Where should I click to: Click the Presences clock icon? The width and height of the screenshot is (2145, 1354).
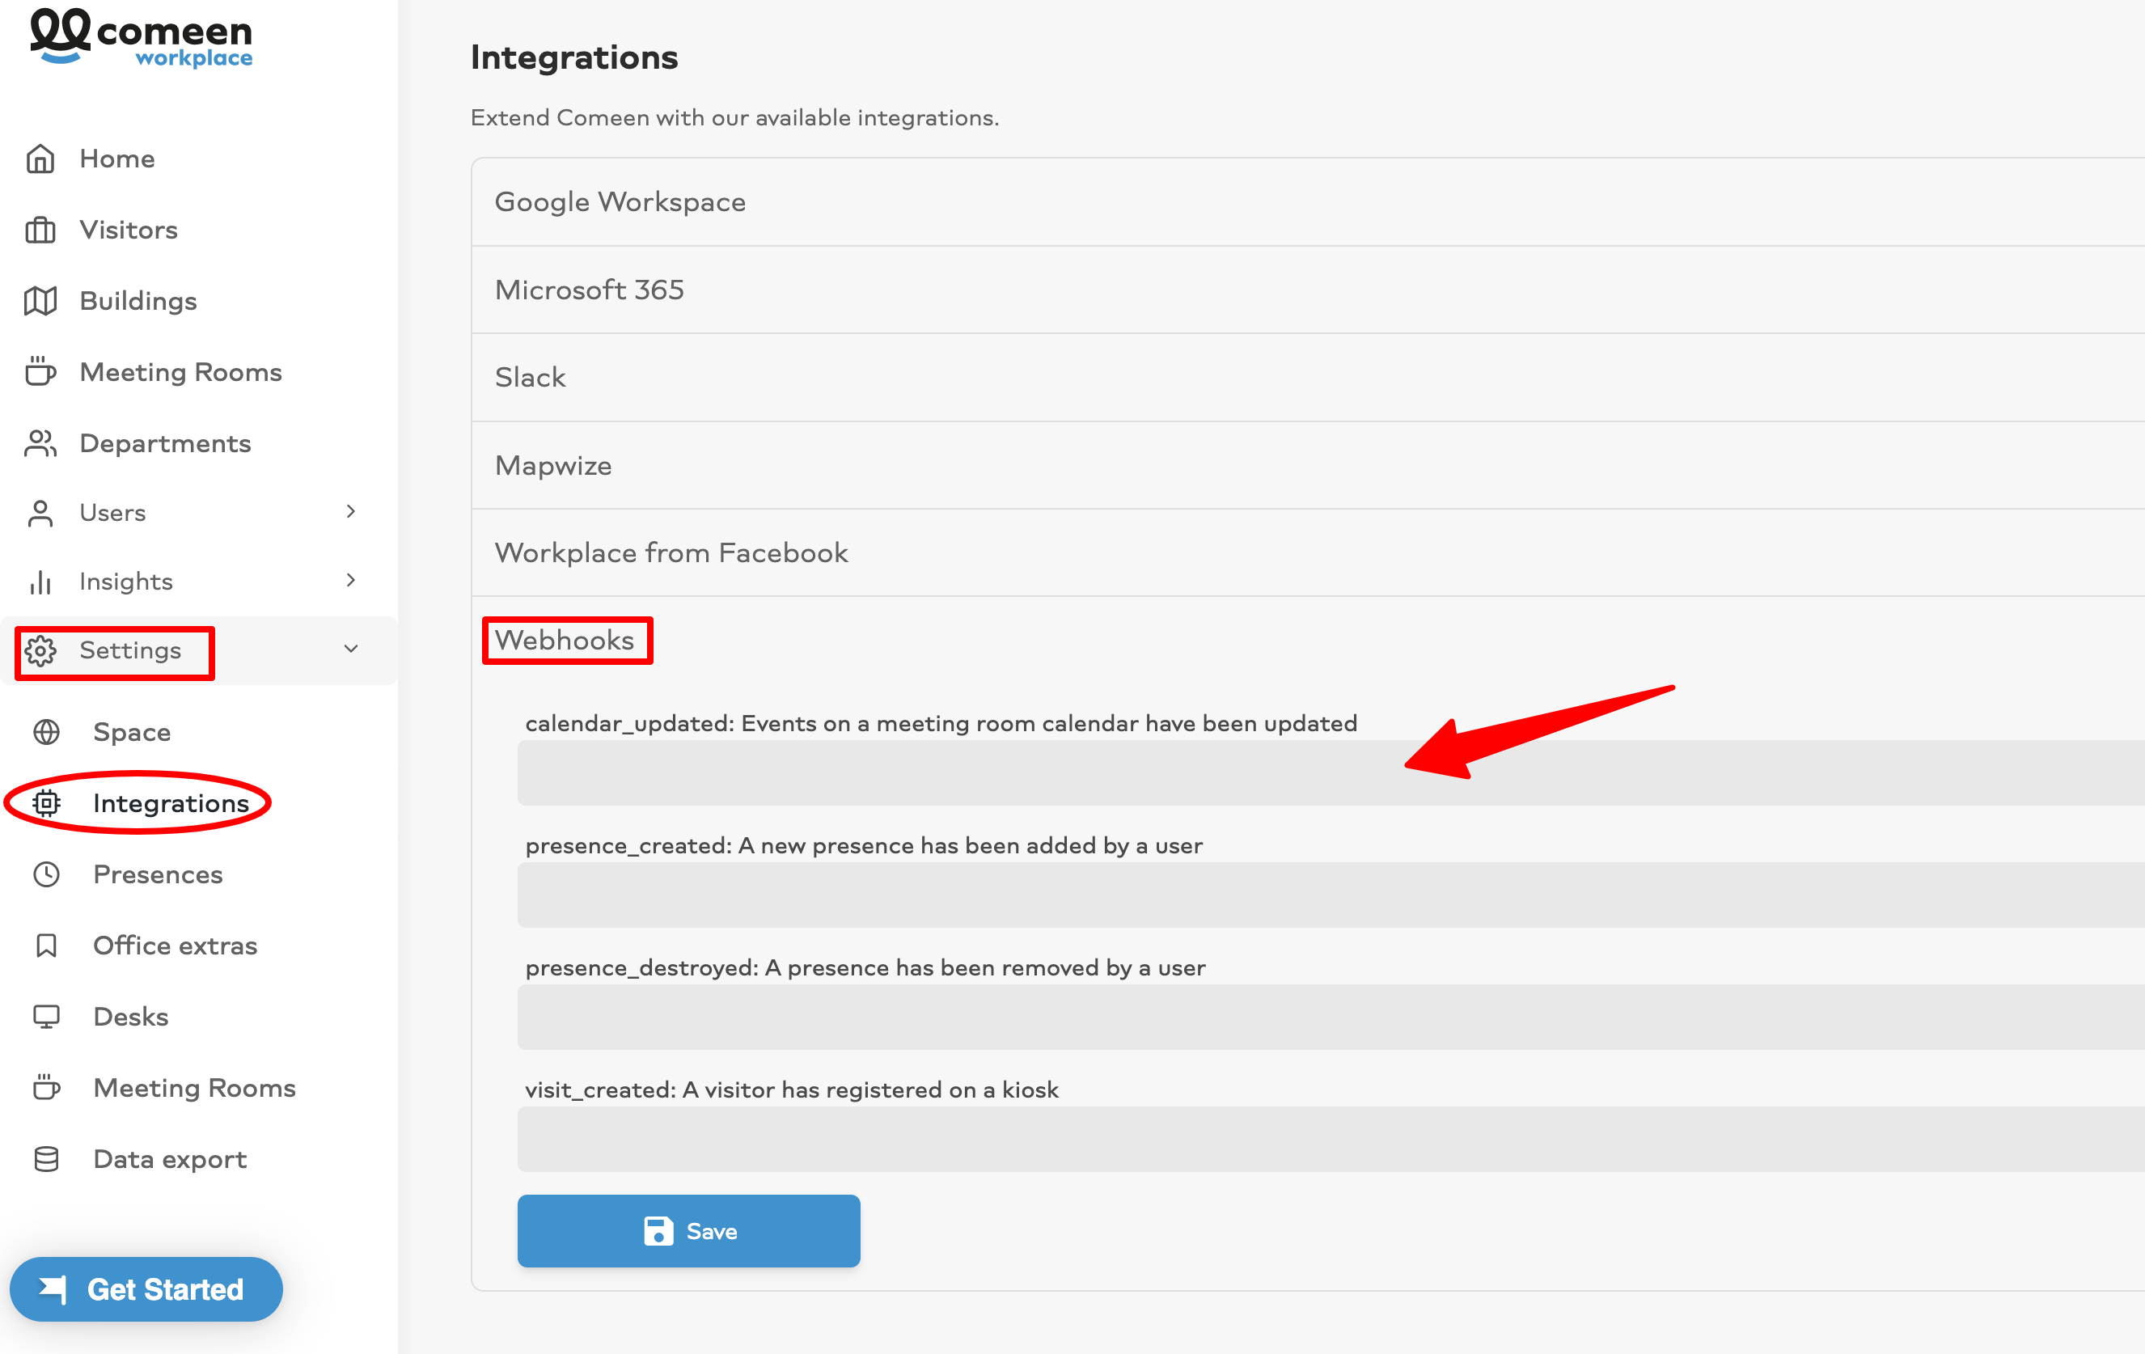click(x=46, y=874)
